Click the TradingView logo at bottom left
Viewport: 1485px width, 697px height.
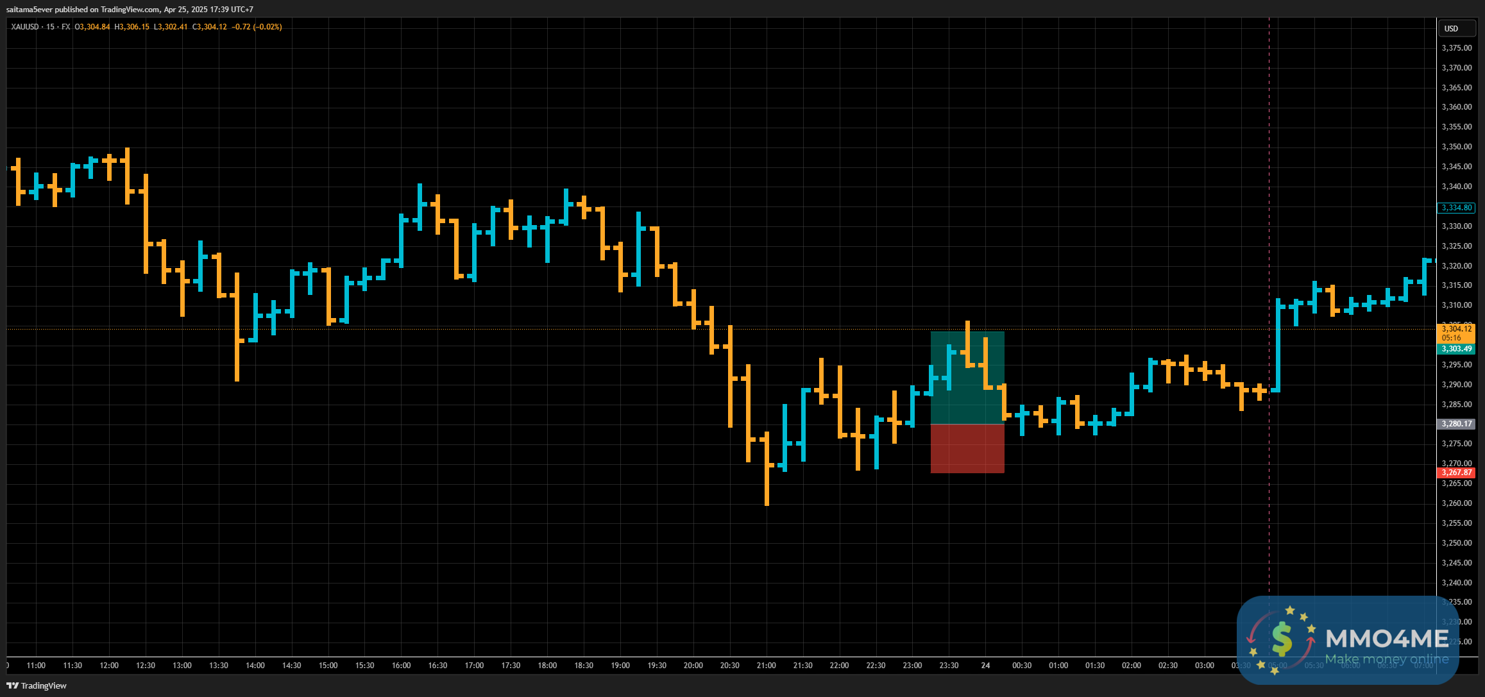pos(37,685)
